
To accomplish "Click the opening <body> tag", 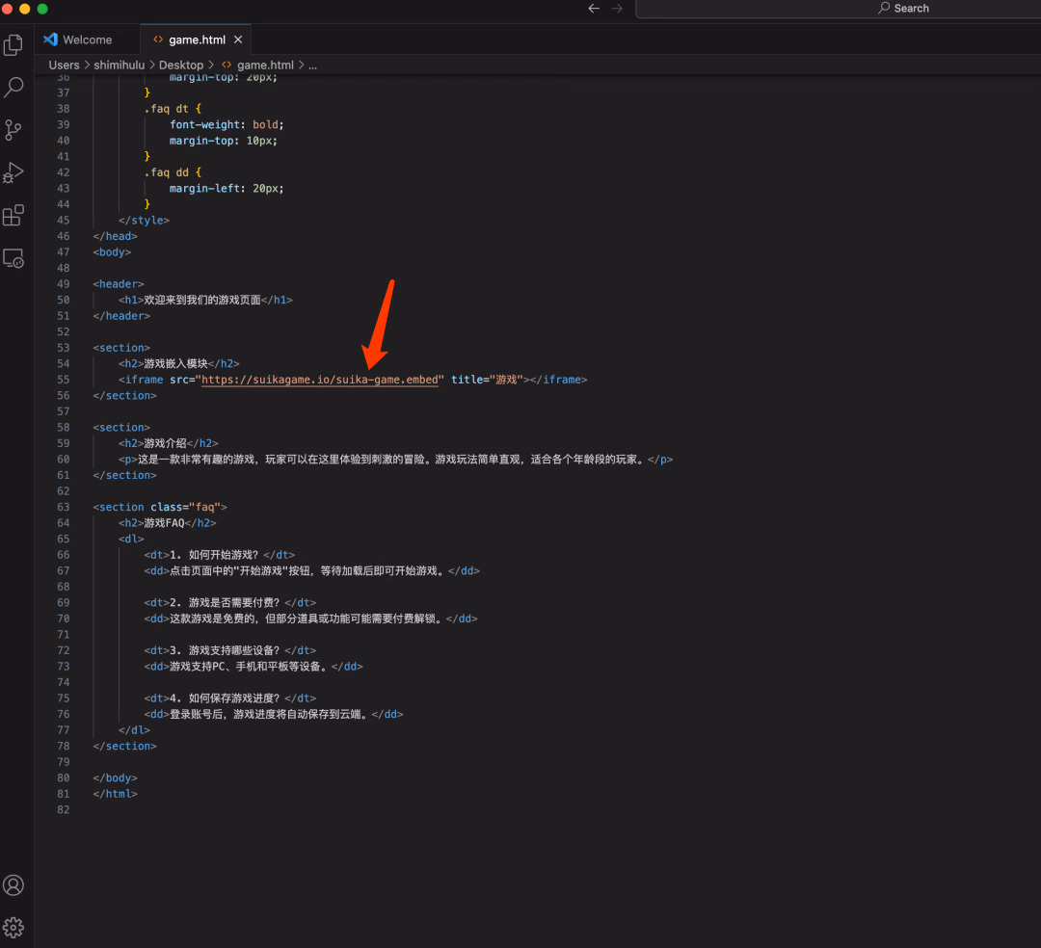I will [x=112, y=252].
